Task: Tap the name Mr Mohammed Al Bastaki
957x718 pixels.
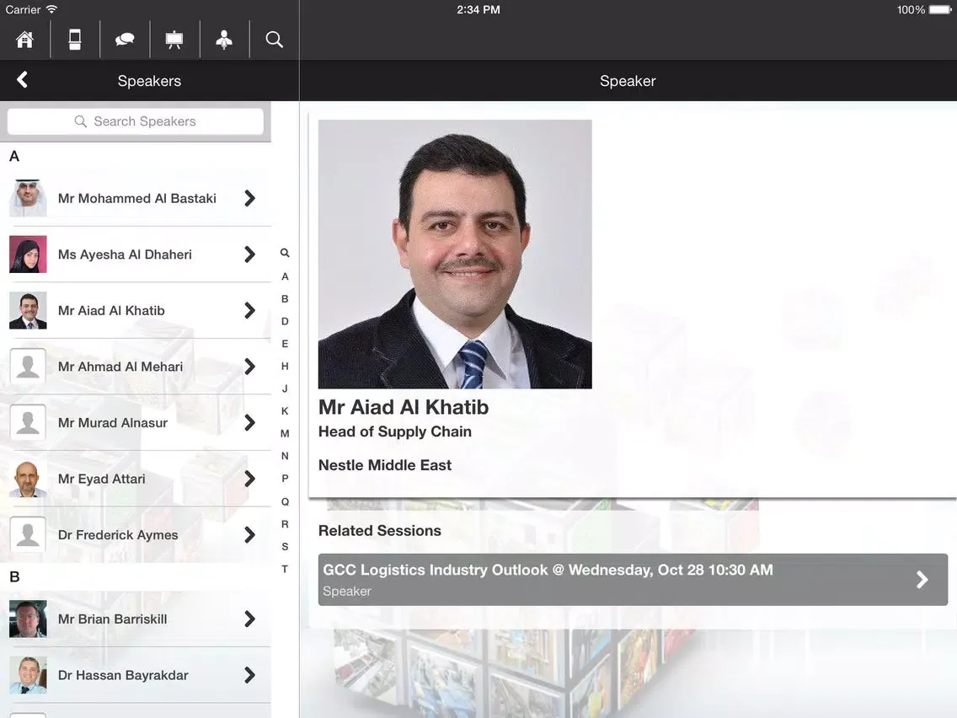Action: pyautogui.click(x=137, y=198)
